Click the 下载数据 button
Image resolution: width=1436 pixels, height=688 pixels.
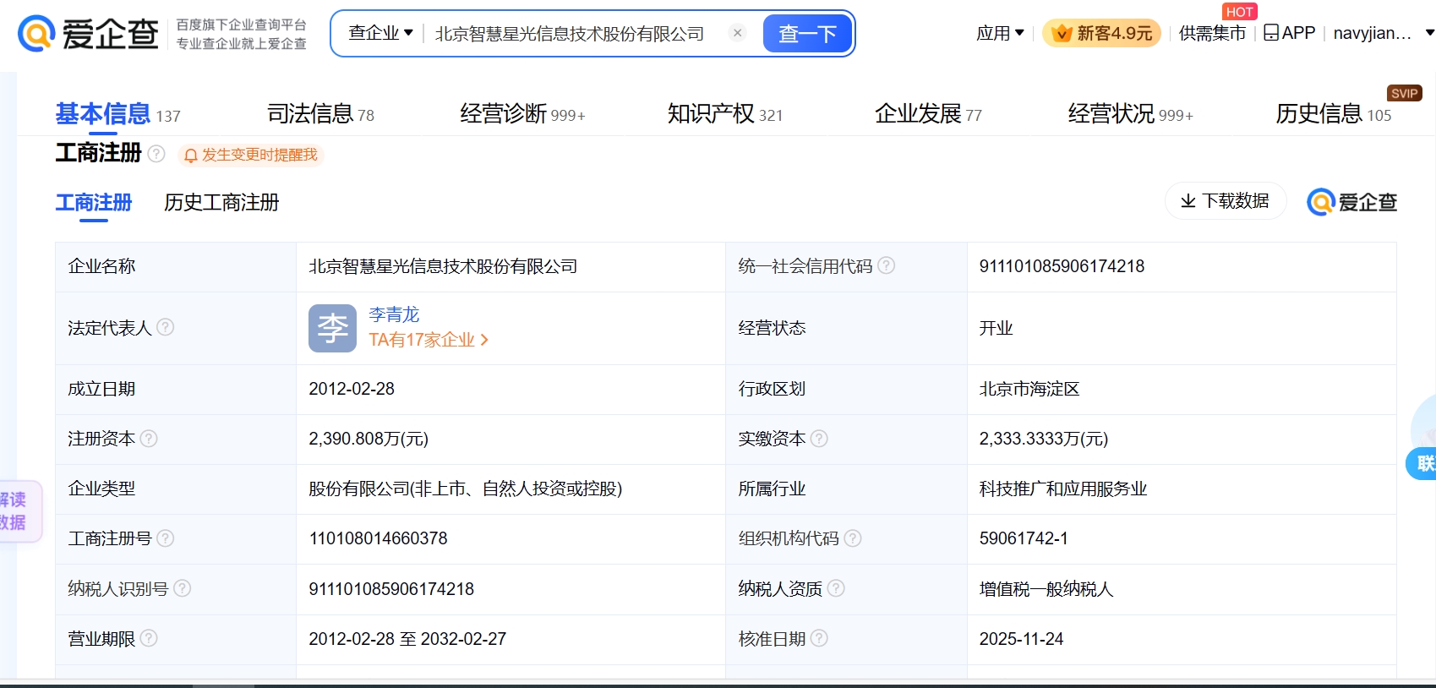[1226, 201]
